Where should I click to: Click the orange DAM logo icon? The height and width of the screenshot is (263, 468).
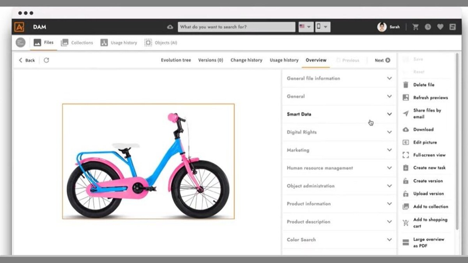[19, 27]
